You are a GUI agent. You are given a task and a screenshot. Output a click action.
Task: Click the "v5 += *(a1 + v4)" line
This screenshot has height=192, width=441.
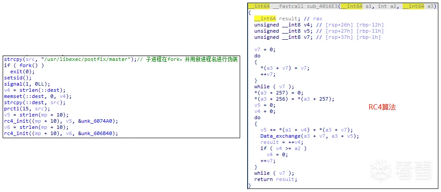tap(306, 130)
